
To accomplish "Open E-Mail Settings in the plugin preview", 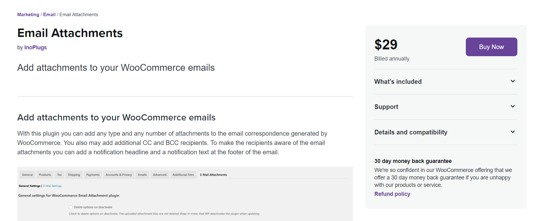I will [x=52, y=186].
